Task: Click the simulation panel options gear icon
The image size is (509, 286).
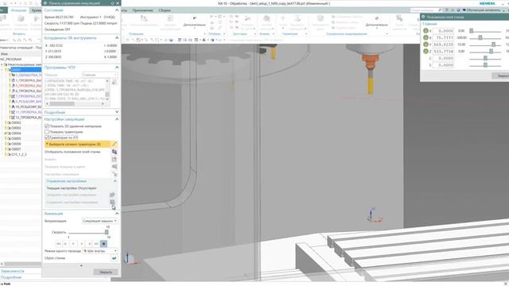Action: click(45, 3)
